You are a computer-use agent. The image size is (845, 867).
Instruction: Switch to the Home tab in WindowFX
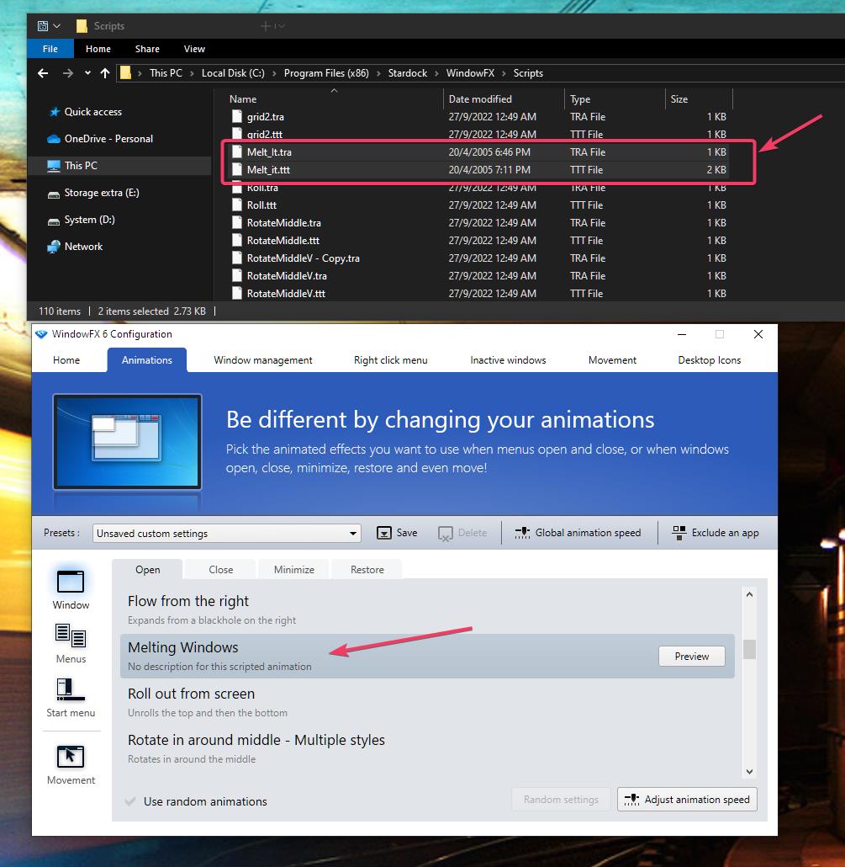(66, 360)
